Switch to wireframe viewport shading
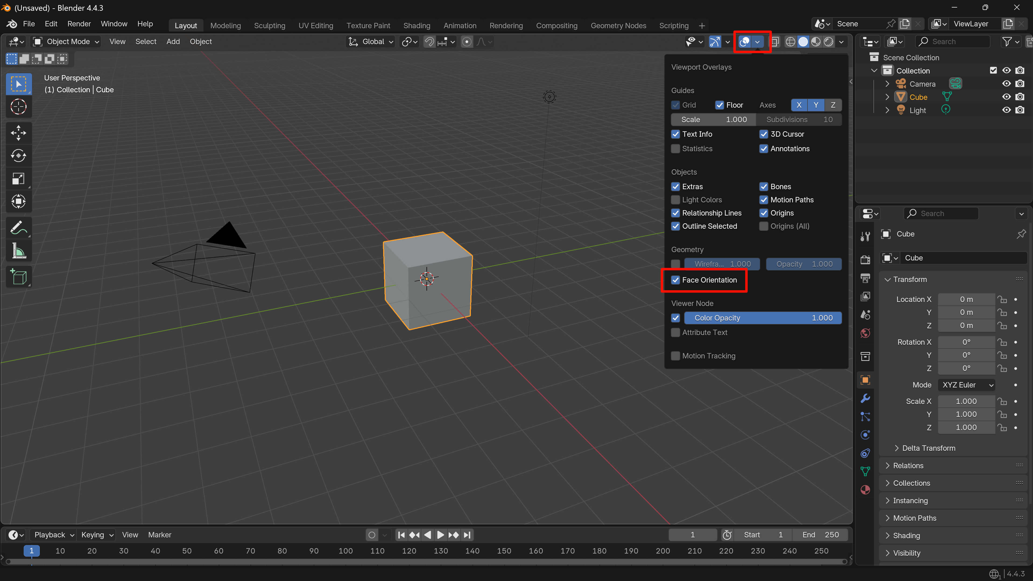1033x581 pixels. 790,42
